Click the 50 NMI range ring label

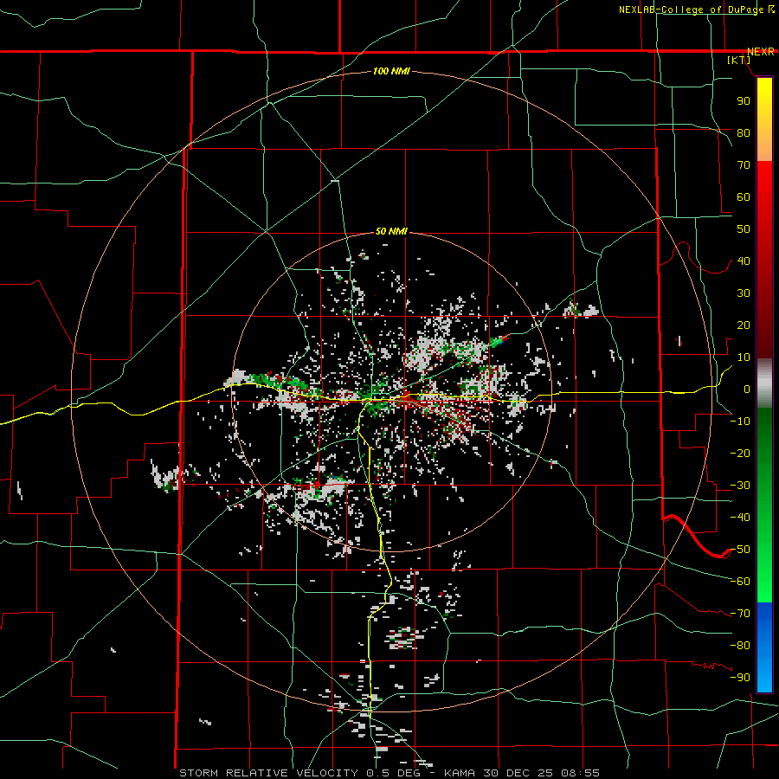point(391,231)
